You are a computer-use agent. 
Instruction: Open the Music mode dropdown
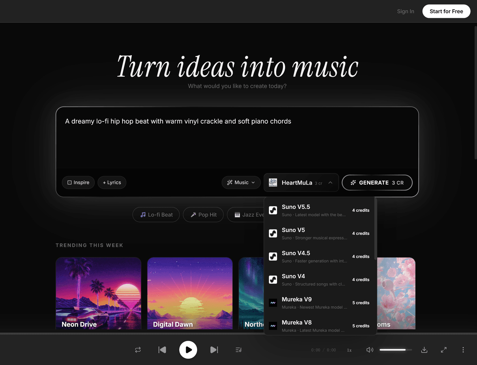click(241, 182)
